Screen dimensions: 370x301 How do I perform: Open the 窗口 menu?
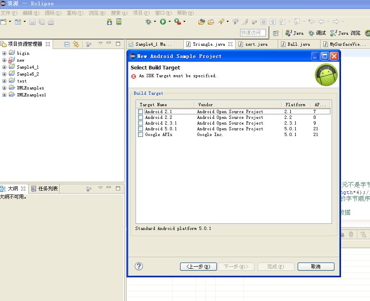pyautogui.click(x=163, y=13)
